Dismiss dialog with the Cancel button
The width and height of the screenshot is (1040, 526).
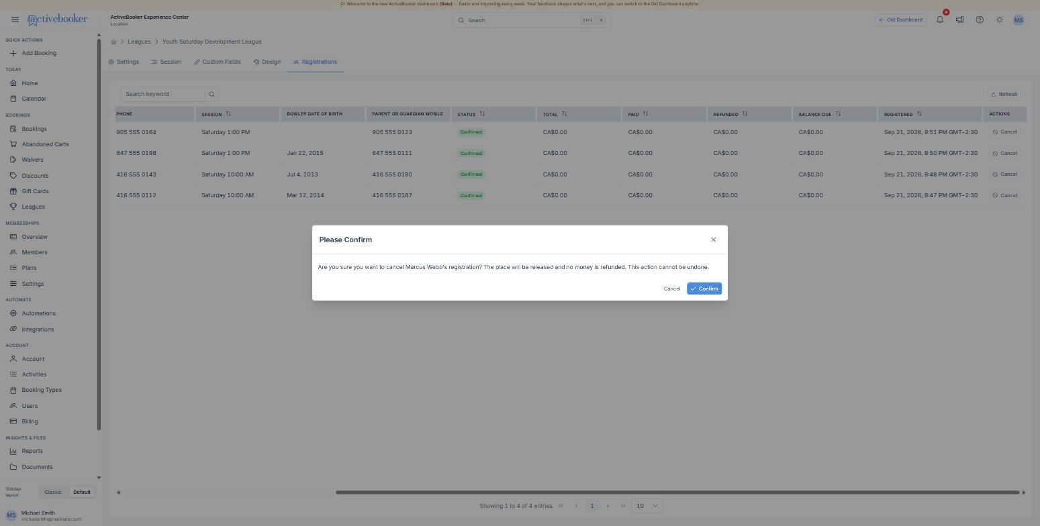(671, 288)
